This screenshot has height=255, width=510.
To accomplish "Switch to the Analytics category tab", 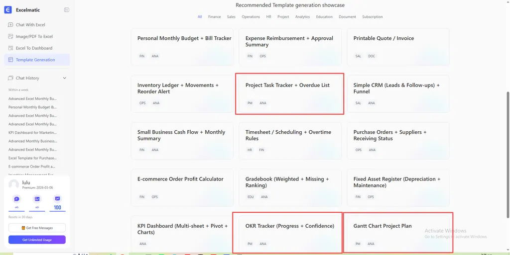I will coord(302,17).
